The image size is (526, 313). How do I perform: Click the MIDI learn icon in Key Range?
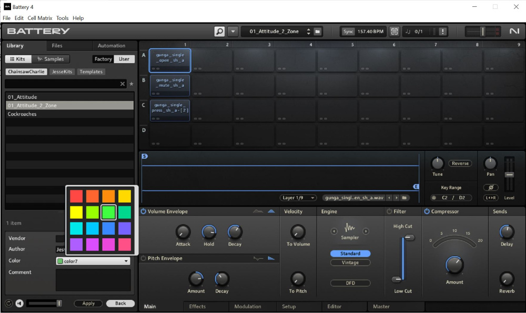point(434,198)
